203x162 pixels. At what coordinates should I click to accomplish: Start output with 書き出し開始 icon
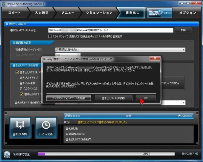pyautogui.click(x=20, y=128)
